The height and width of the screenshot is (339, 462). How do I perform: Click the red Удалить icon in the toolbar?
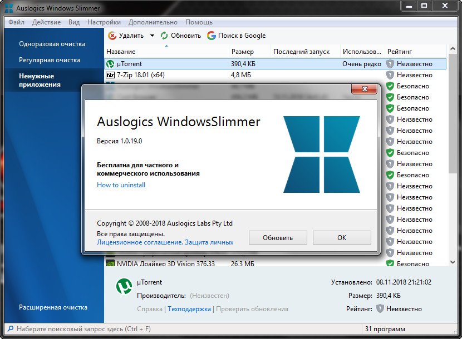112,36
